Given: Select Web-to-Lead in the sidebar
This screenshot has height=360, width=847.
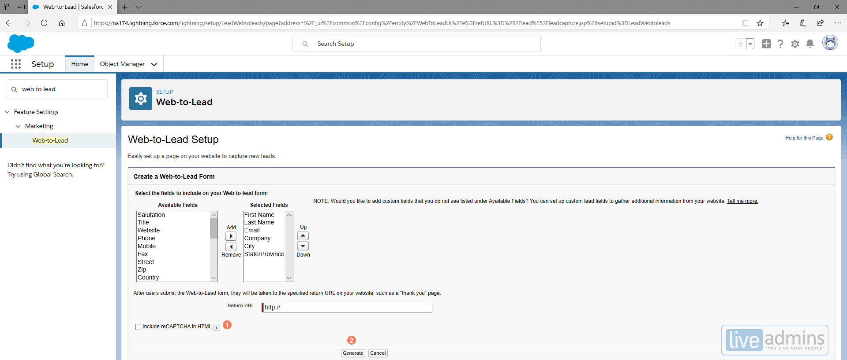Looking at the screenshot, I should 50,140.
